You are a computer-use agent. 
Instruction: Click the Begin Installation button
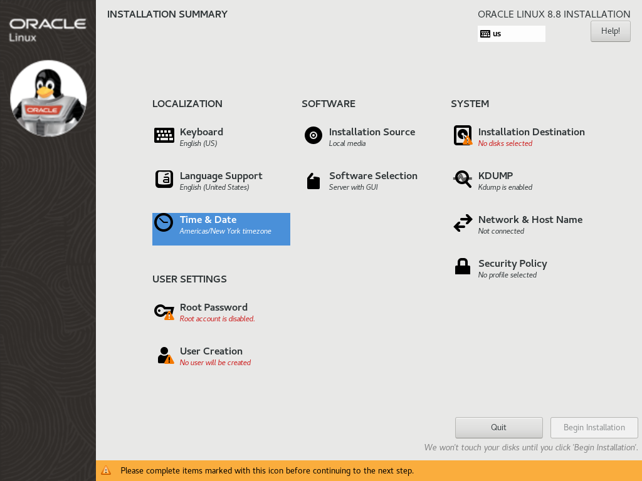[594, 427]
